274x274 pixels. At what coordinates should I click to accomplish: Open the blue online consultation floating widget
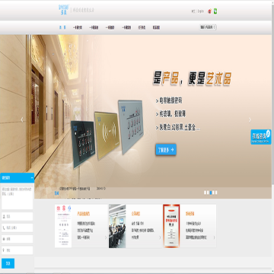261,137
